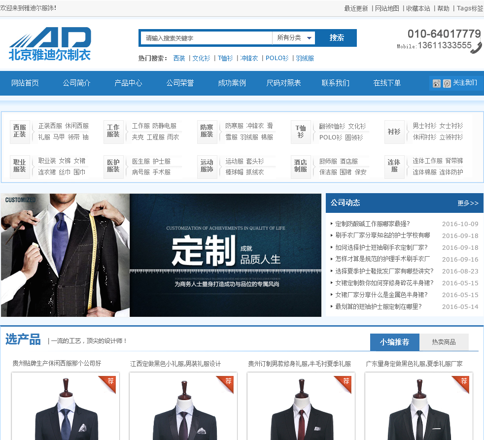Switch to the 热卖商品 tab
This screenshot has width=484, height=440.
click(444, 342)
